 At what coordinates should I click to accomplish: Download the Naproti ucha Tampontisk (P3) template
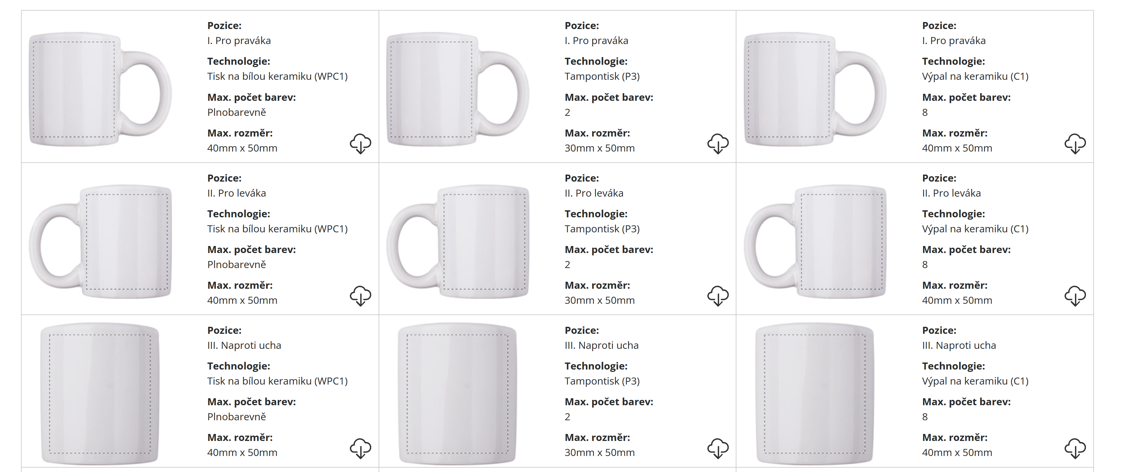click(717, 448)
